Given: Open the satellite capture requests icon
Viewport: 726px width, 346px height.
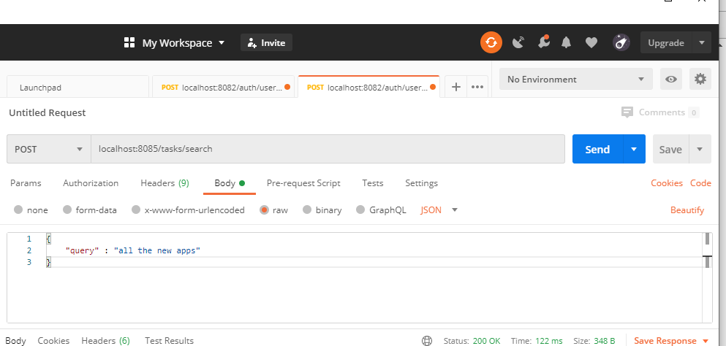Looking at the screenshot, I should pyautogui.click(x=518, y=42).
